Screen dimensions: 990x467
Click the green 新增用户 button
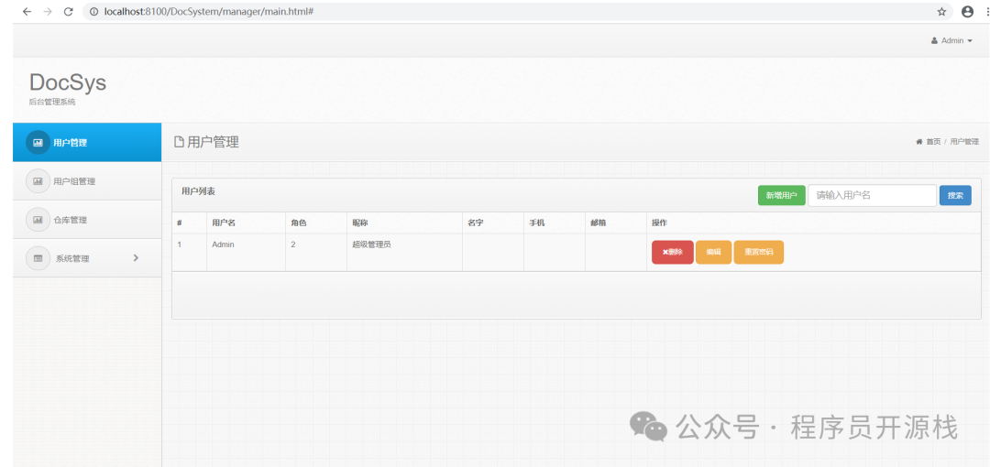(x=781, y=195)
